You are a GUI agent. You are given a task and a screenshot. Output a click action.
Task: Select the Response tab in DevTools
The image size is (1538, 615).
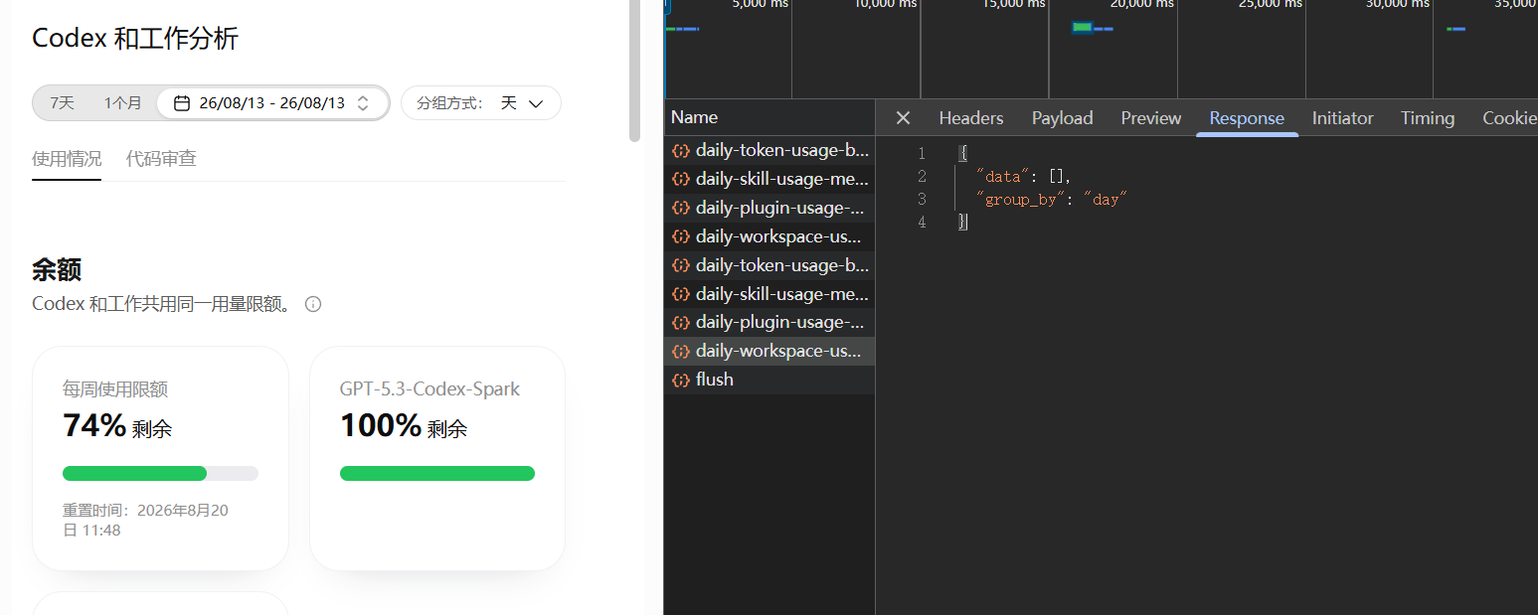pos(1247,118)
